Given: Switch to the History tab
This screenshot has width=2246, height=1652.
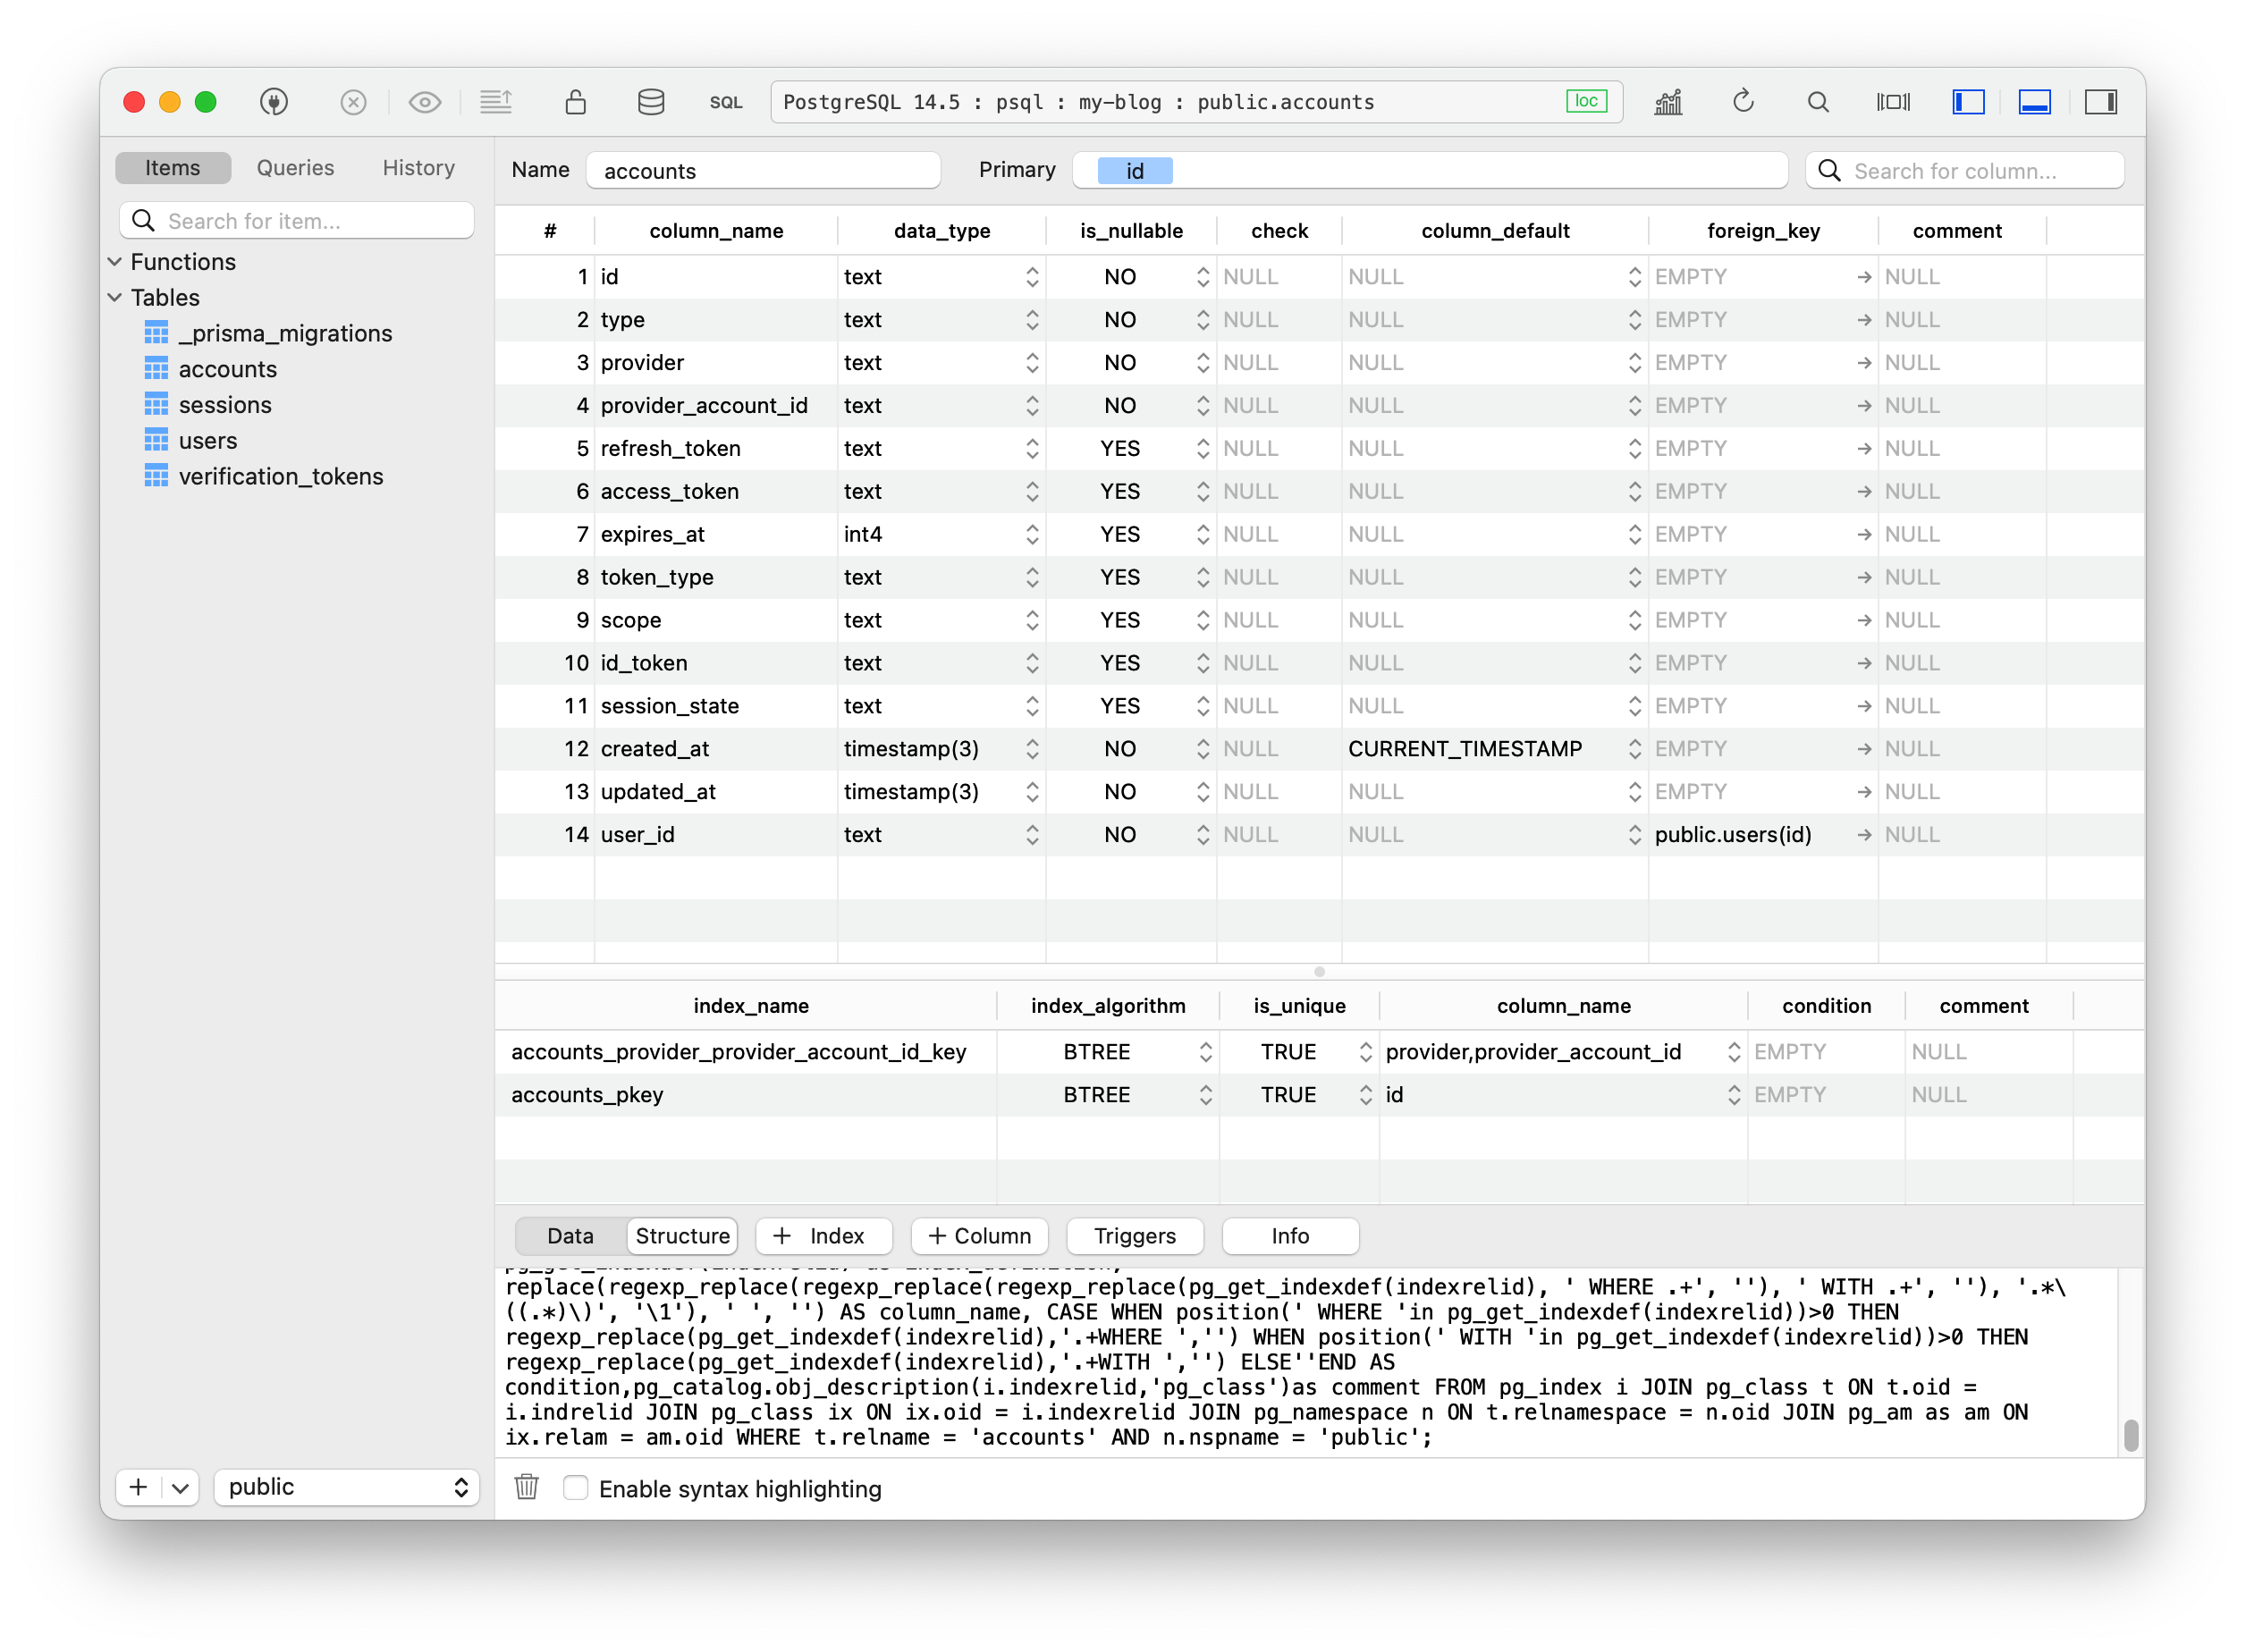Looking at the screenshot, I should tap(418, 168).
